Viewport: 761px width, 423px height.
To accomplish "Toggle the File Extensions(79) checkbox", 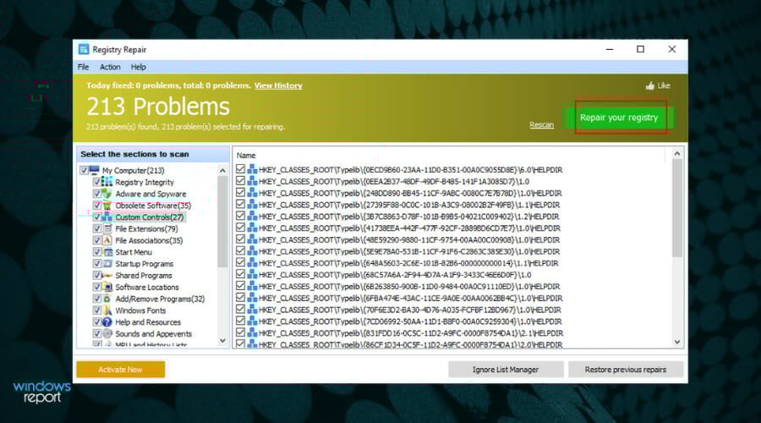I will pyautogui.click(x=96, y=228).
